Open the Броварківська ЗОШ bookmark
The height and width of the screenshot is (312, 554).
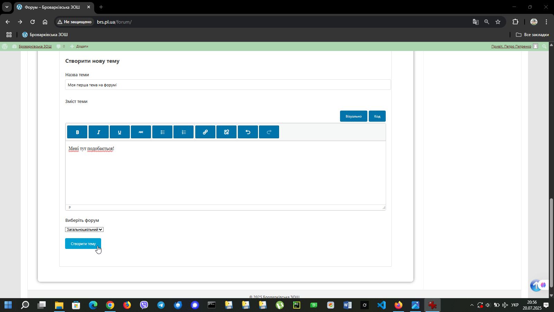coord(45,35)
